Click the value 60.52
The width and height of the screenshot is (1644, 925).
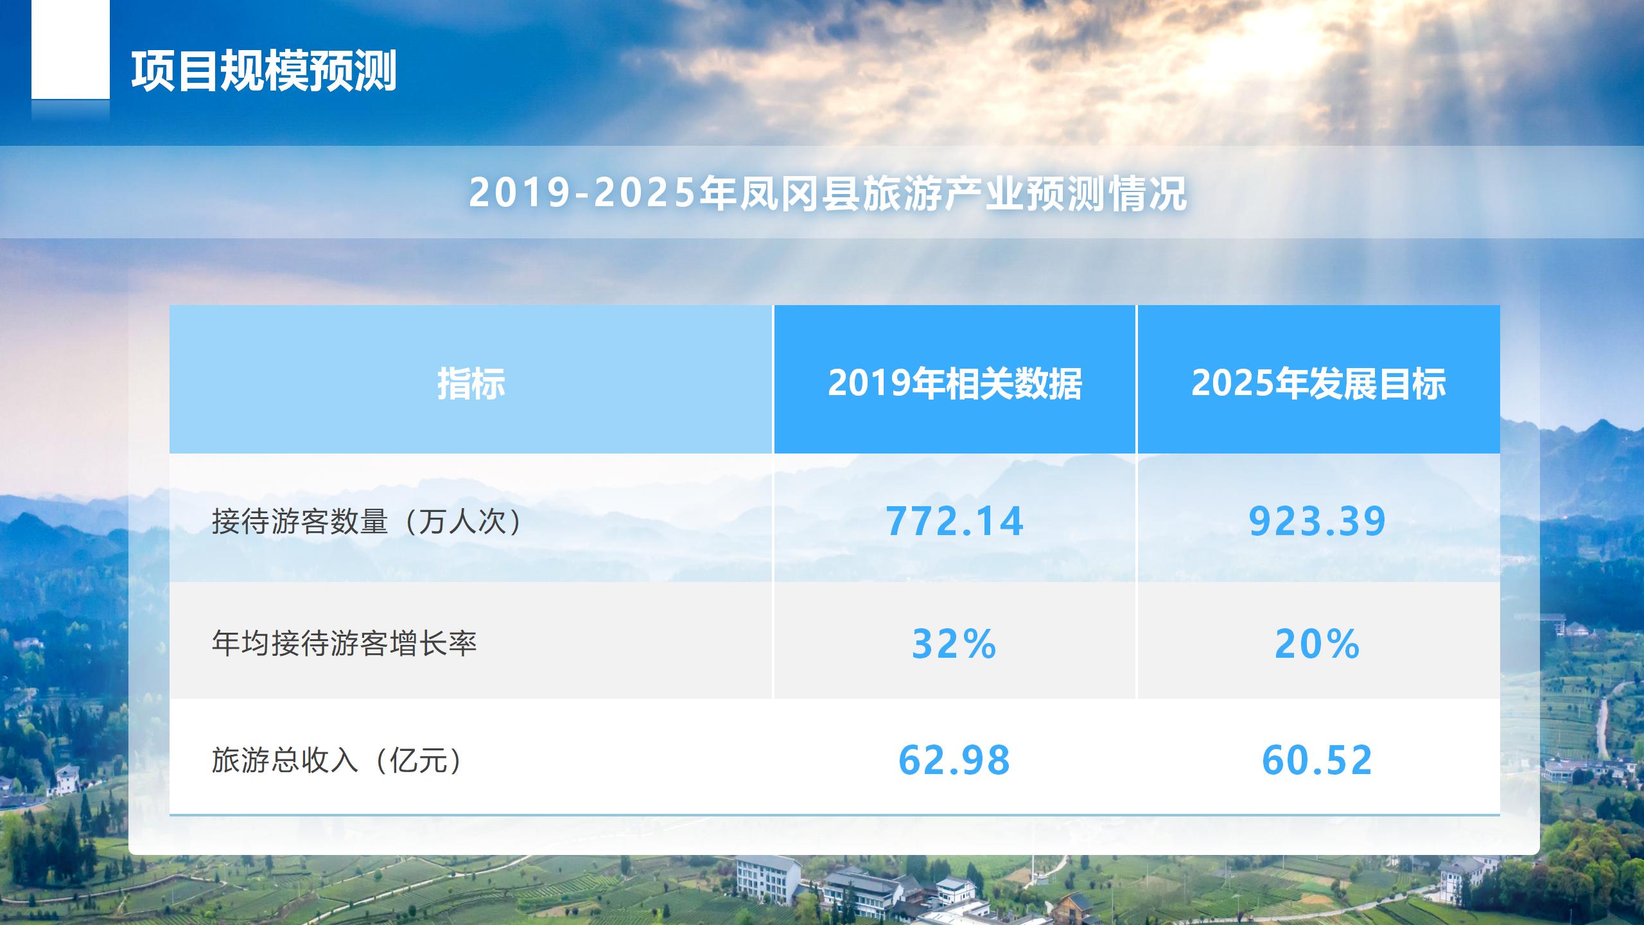pyautogui.click(x=1317, y=760)
